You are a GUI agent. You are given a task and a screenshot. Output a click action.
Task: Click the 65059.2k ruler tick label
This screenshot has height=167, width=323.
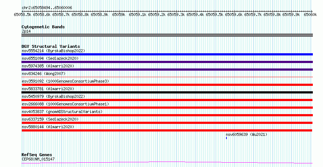coord(157,15)
